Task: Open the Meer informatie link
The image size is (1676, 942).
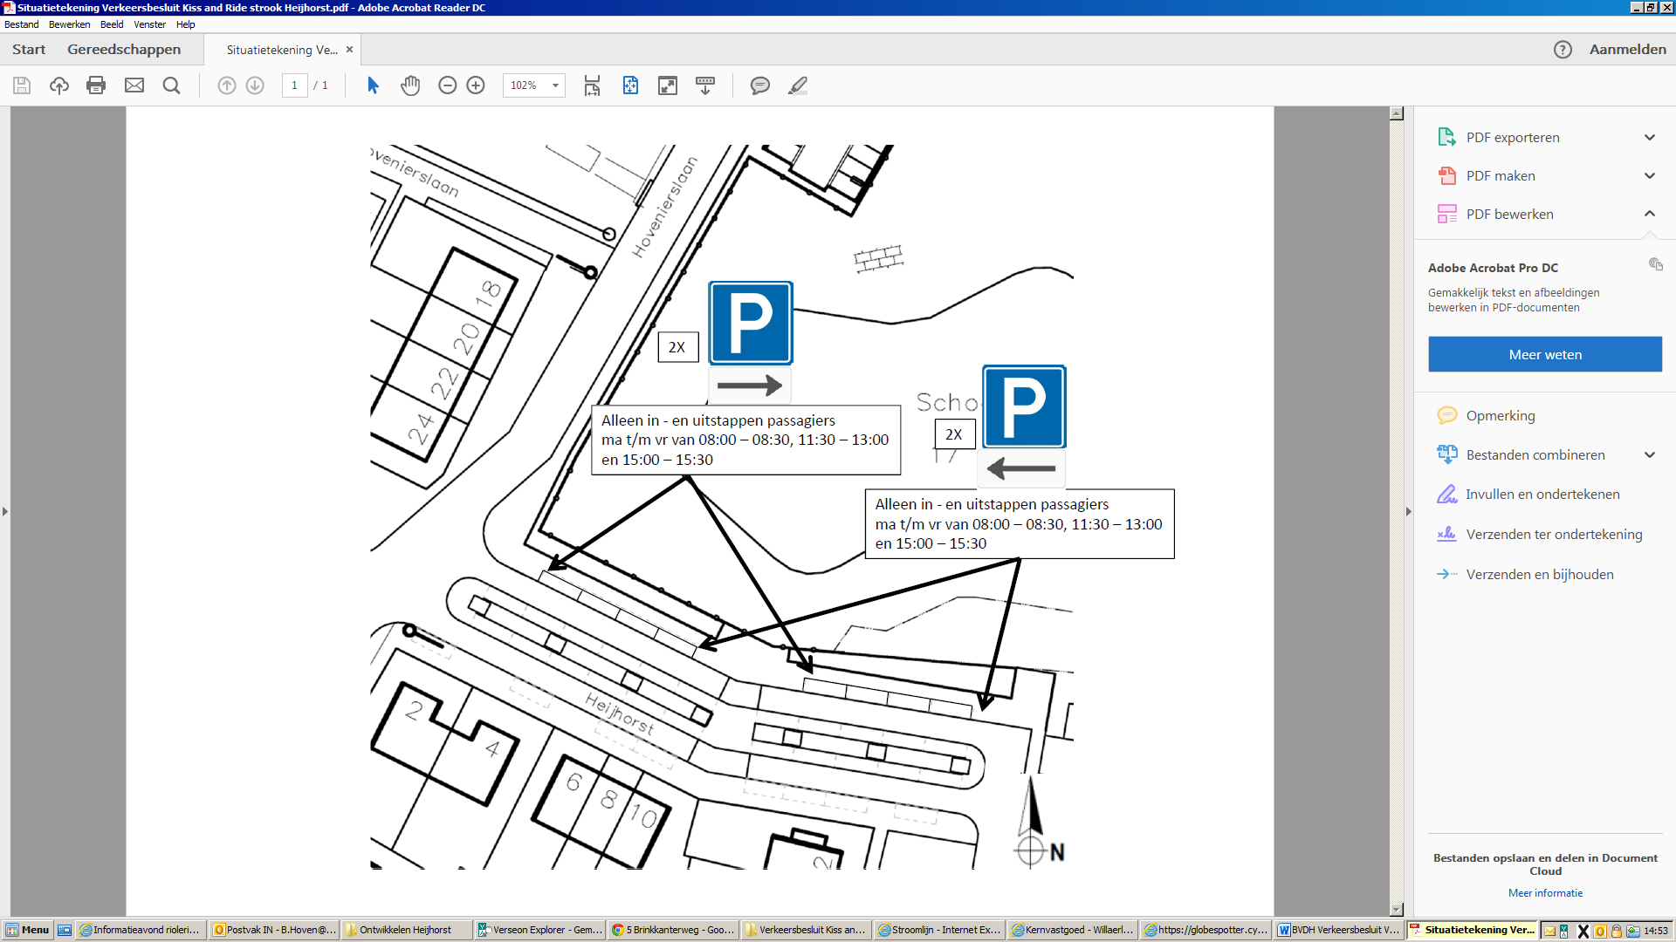Action: pyautogui.click(x=1544, y=893)
